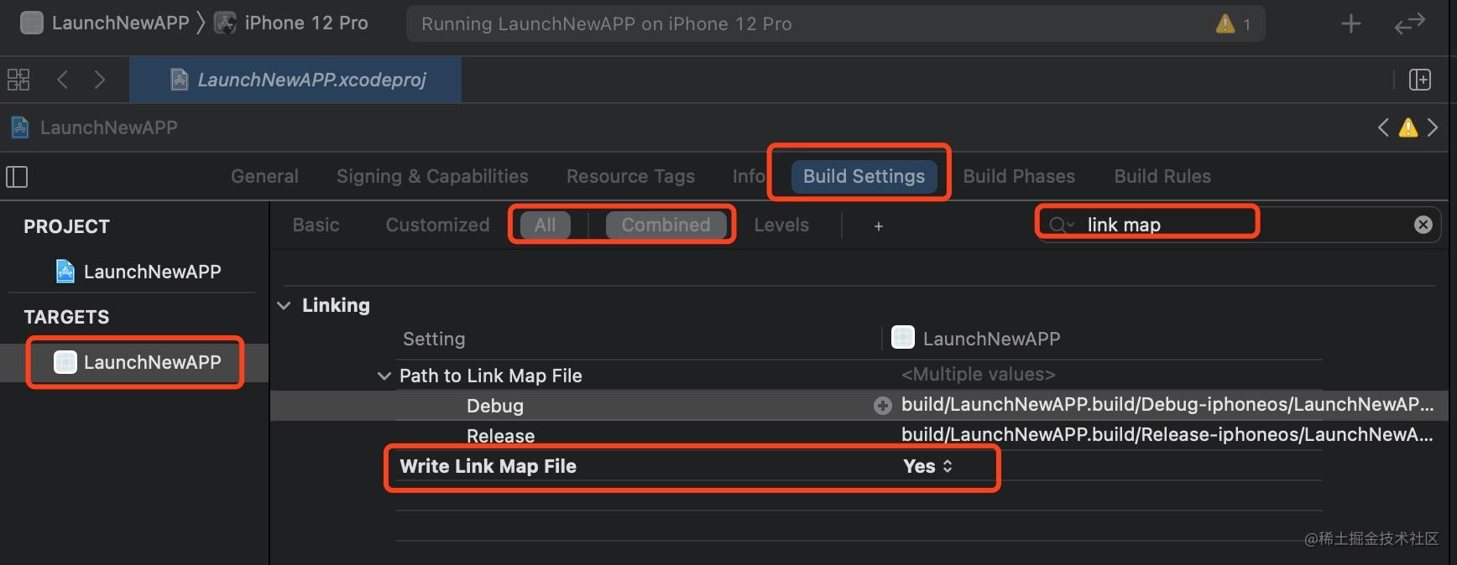The image size is (1457, 565).
Task: Click the plus button in the top toolbar
Action: point(1351,23)
